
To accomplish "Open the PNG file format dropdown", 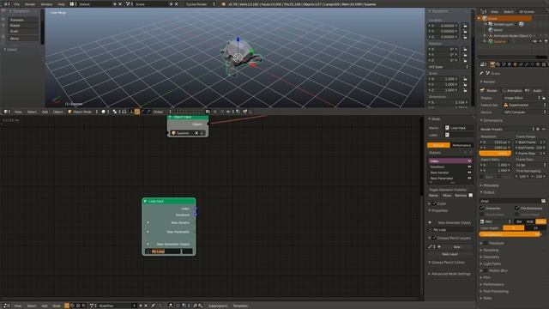I will (496, 221).
